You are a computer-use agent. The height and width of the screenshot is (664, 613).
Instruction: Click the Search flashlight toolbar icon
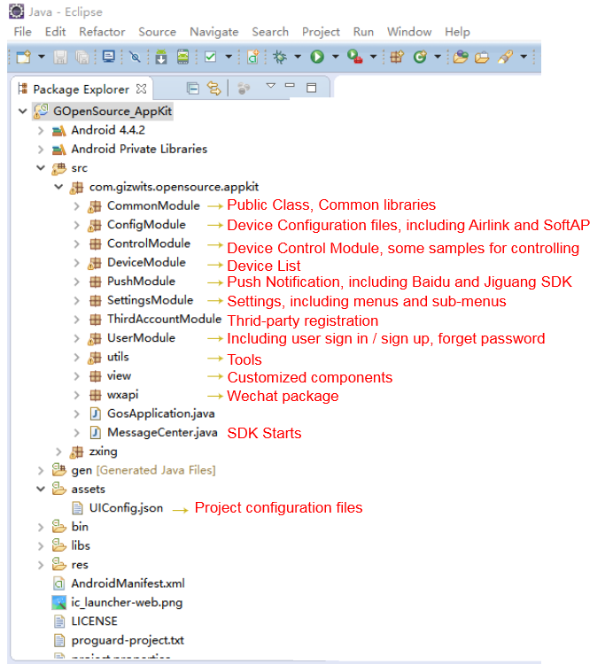click(x=505, y=57)
